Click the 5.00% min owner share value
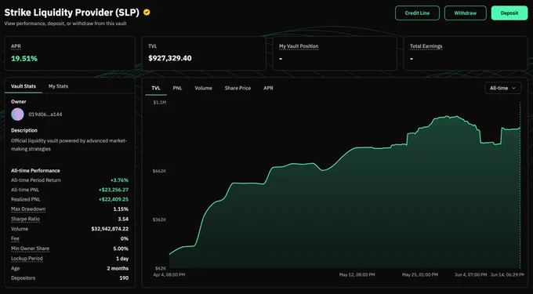 (121, 249)
